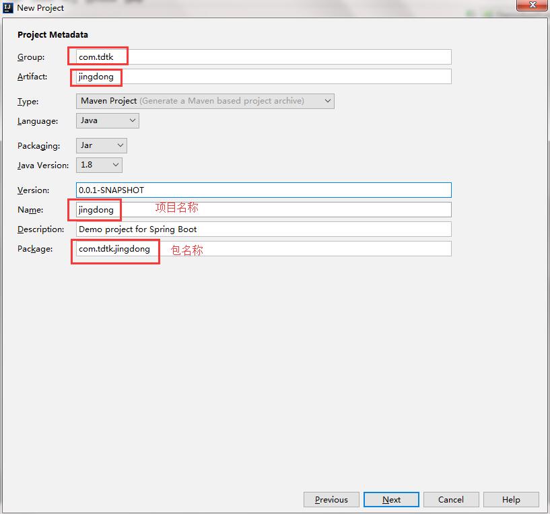This screenshot has width=550, height=514.
Task: Open the Language dropdown showing Java
Action: (107, 120)
